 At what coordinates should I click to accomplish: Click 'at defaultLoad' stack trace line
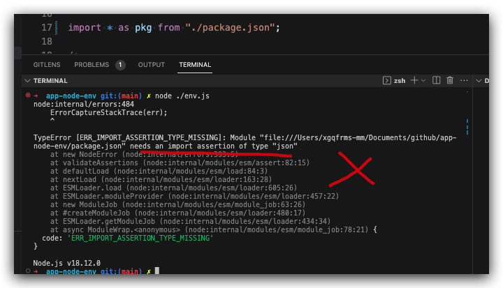coord(159,171)
